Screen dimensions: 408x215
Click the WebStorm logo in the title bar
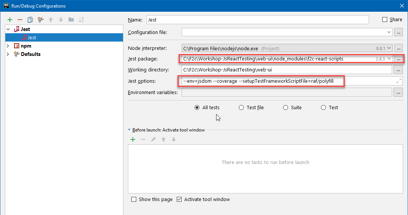pyautogui.click(x=6, y=6)
